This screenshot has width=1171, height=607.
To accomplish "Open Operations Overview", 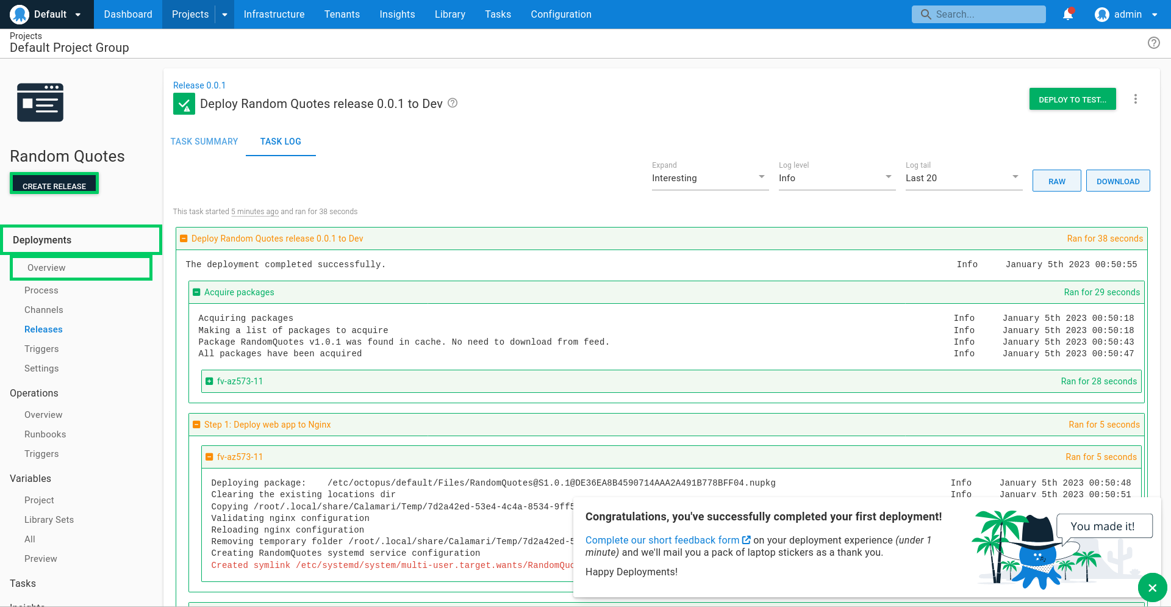I will point(43,415).
